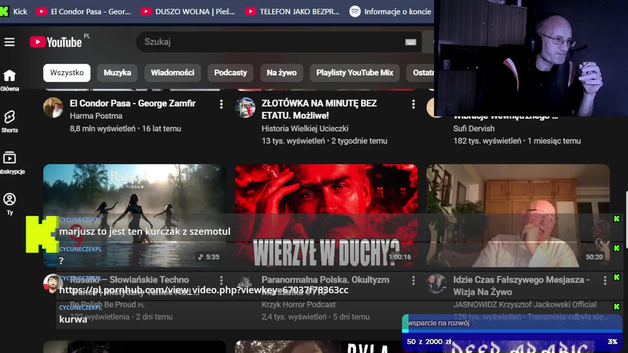Image resolution: width=628 pixels, height=353 pixels.
Task: Open Idzie Czas Fałszywego Mesjasza title
Action: pos(521,286)
